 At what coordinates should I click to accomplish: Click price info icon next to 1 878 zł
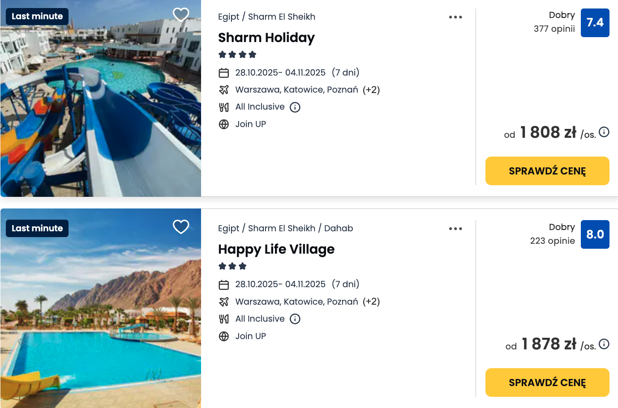coord(604,344)
